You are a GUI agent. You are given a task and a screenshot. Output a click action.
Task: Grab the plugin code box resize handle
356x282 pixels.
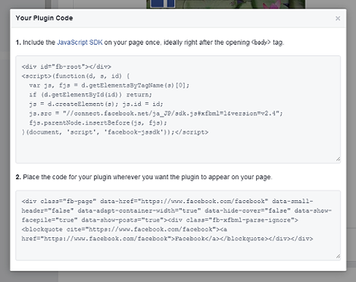pos(338,256)
